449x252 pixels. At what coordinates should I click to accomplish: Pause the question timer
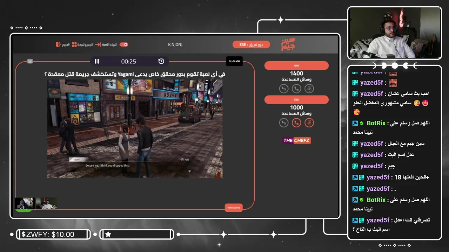click(97, 61)
